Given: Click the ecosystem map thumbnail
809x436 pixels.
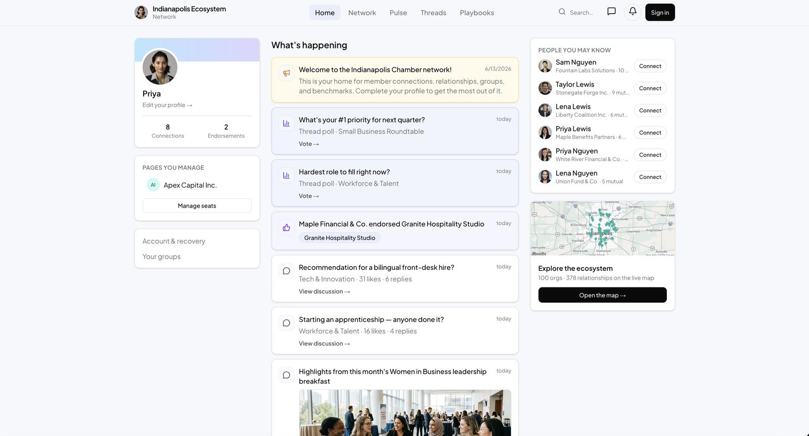Looking at the screenshot, I should click(602, 228).
